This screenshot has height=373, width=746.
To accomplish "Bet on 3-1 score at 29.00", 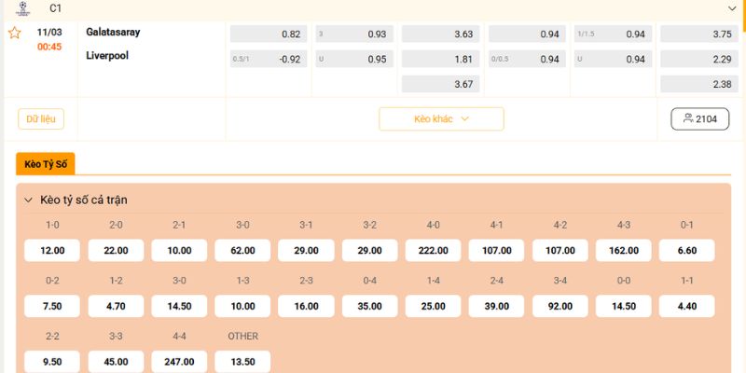I will point(306,250).
